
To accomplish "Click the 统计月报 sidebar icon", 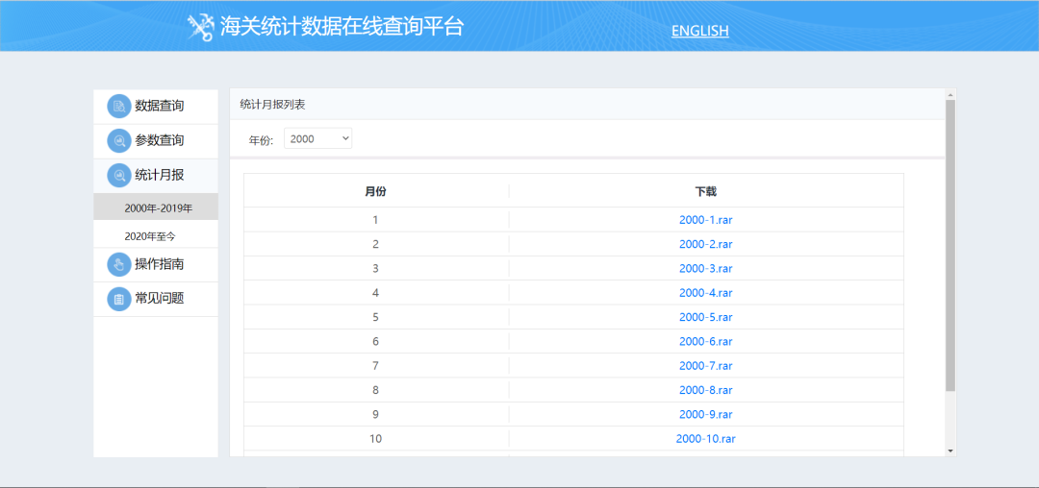I will point(119,175).
